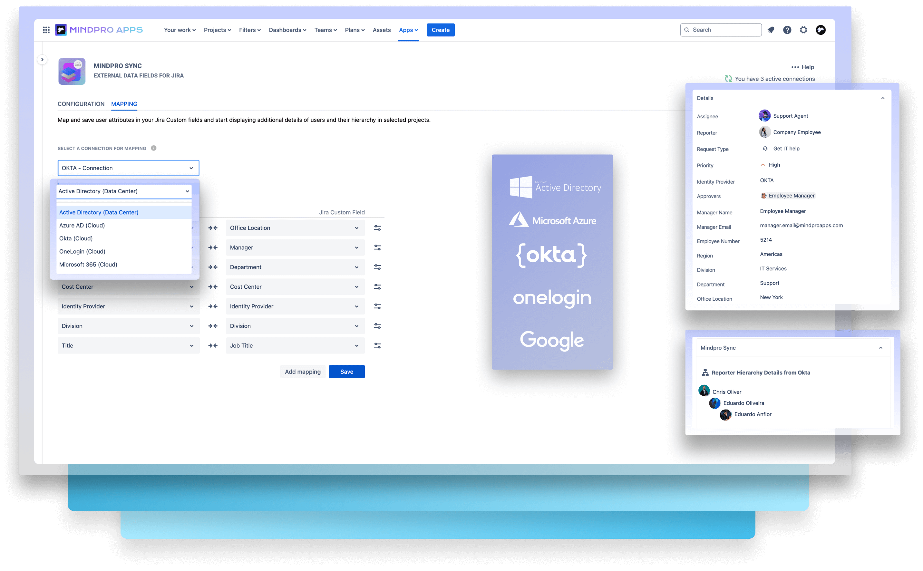Toggle the sidebar expand arrow on left edge

42,61
